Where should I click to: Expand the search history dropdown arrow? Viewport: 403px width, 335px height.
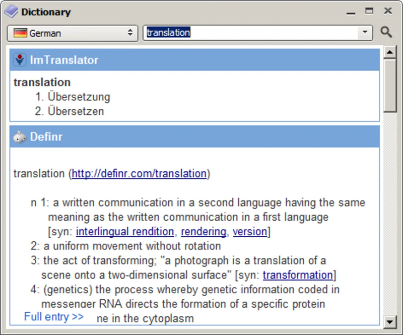(365, 33)
